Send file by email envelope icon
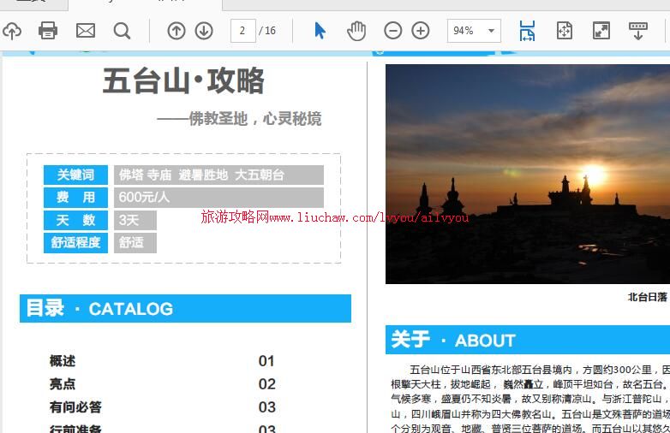This screenshot has height=433, width=670. (86, 32)
